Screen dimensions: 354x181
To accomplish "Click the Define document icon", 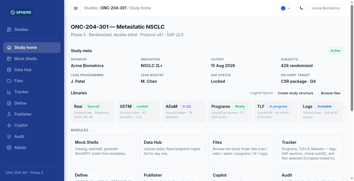I will [x=9, y=103].
